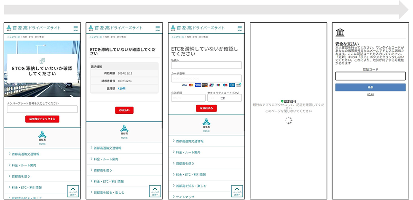This screenshot has height=200, width=413.
Task: Click the 認定銀行 label text
Action: point(290,101)
